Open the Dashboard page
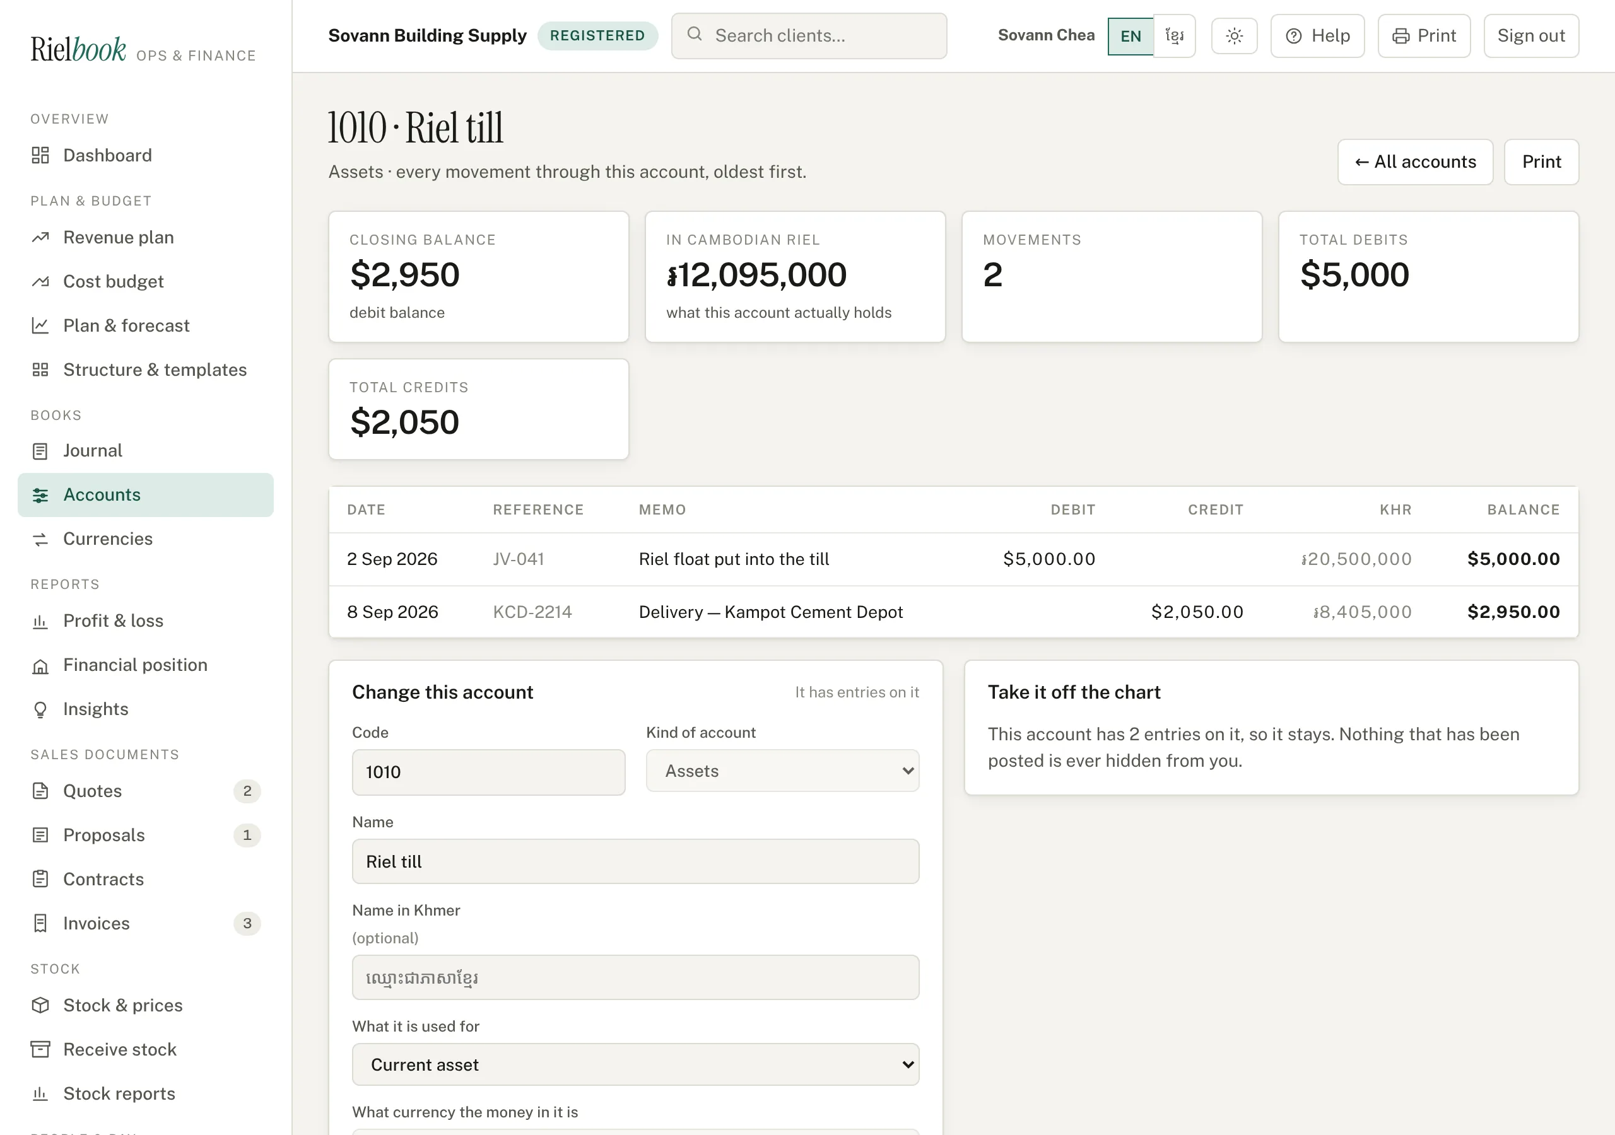 pyautogui.click(x=145, y=155)
